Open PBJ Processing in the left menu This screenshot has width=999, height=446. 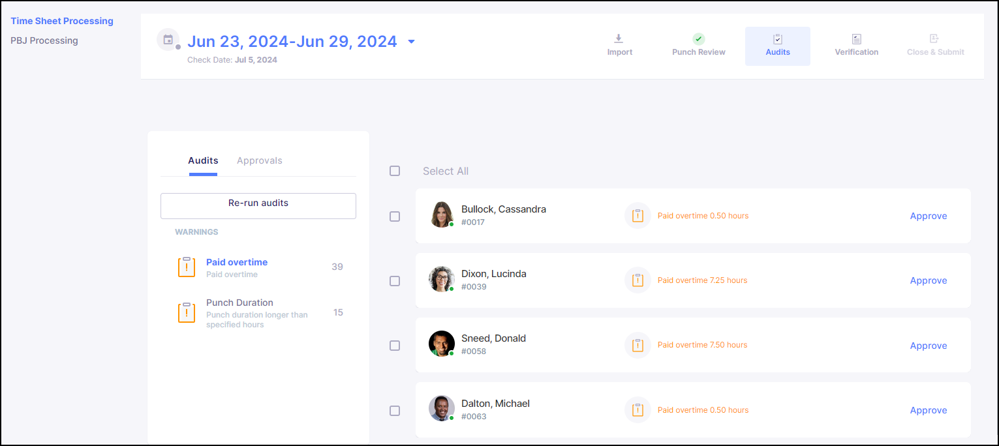pos(44,40)
